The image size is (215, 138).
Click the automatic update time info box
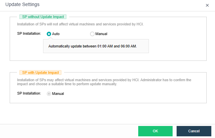coord(96,46)
